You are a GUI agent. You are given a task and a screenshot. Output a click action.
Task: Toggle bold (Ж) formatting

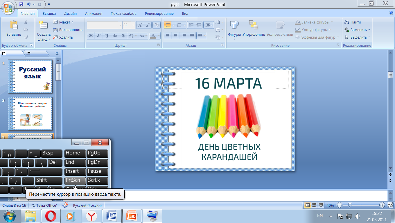click(x=91, y=36)
